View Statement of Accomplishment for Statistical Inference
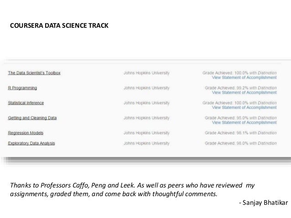 point(244,107)
